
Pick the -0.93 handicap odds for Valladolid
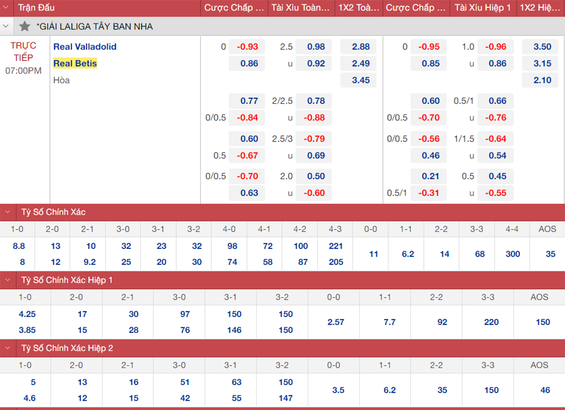[247, 47]
